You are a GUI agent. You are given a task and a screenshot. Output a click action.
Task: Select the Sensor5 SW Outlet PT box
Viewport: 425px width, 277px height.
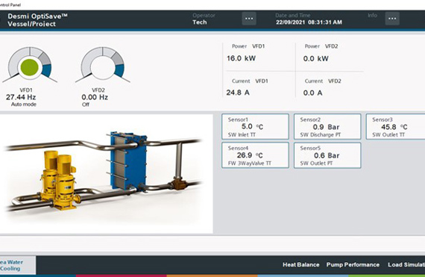pos(327,155)
